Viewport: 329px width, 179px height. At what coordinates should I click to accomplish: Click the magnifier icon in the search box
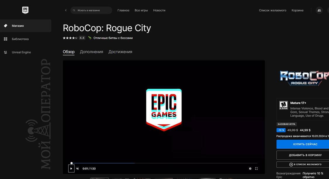click(74, 10)
